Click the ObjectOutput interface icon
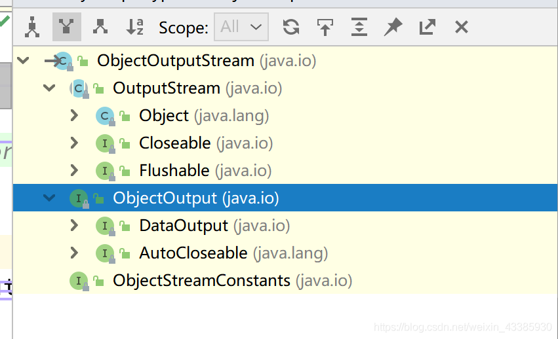558x339 pixels. (x=79, y=198)
